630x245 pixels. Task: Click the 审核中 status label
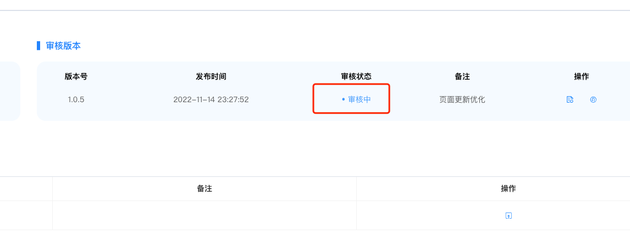coord(359,99)
